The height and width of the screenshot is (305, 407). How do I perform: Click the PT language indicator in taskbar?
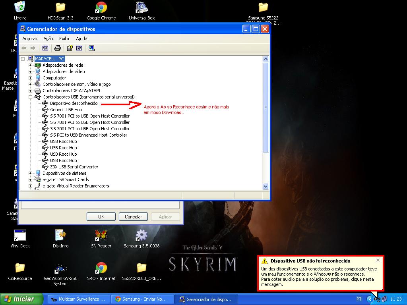(x=359, y=299)
